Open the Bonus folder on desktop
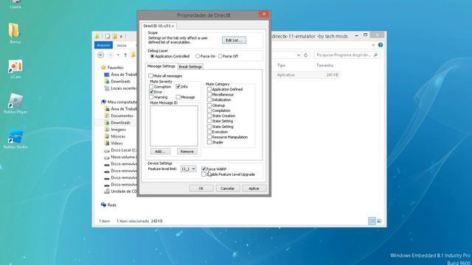 coord(15,33)
